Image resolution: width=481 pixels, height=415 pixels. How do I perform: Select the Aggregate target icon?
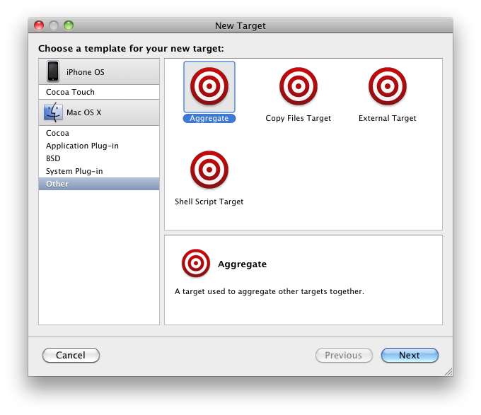click(x=209, y=86)
